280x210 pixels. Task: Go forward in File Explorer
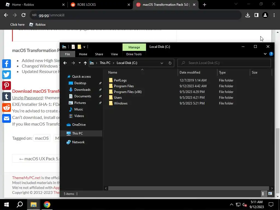pyautogui.click(x=73, y=63)
